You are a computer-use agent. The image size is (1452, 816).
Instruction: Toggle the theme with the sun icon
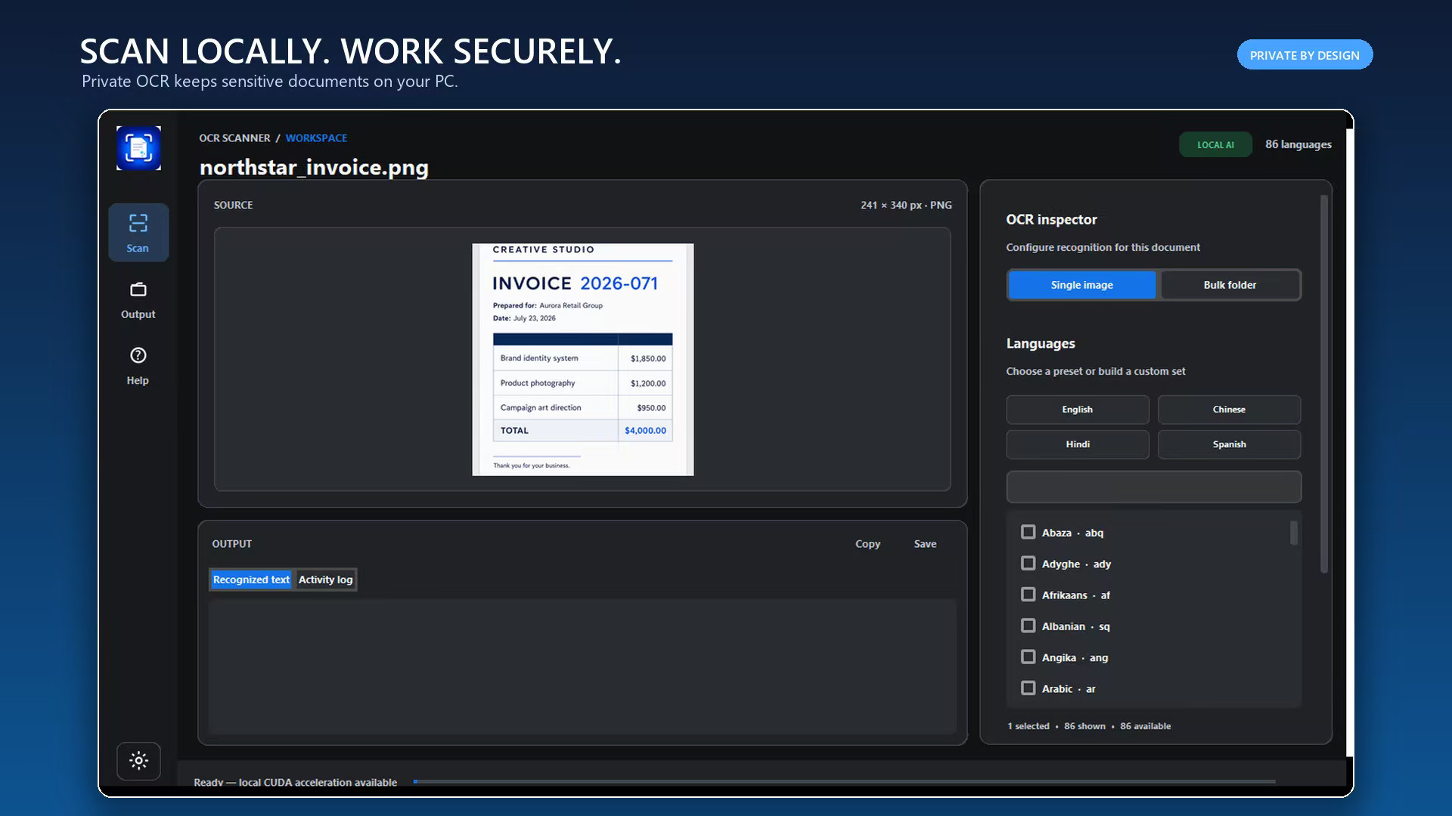pyautogui.click(x=138, y=761)
